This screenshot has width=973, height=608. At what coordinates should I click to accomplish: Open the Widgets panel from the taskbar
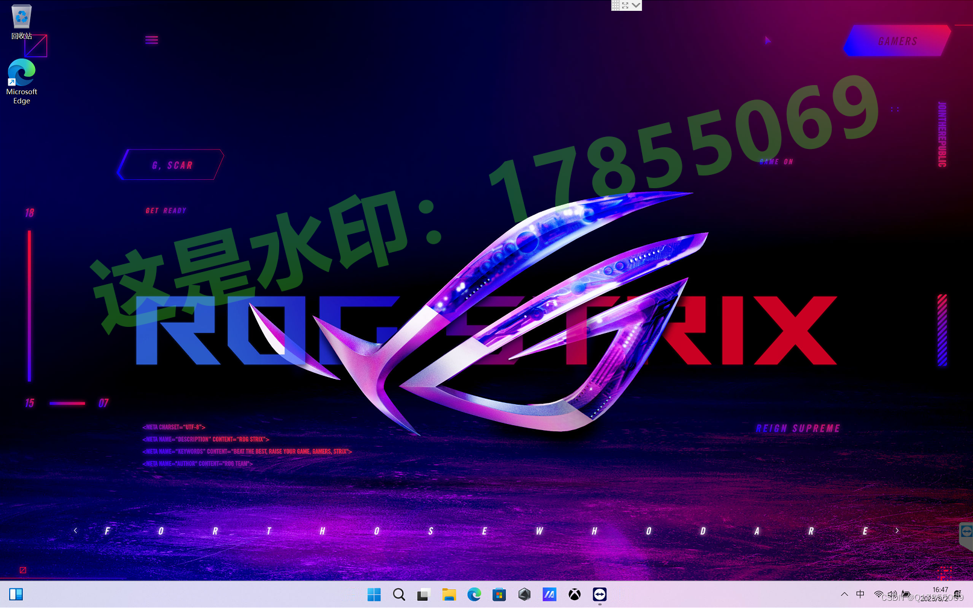click(x=16, y=595)
